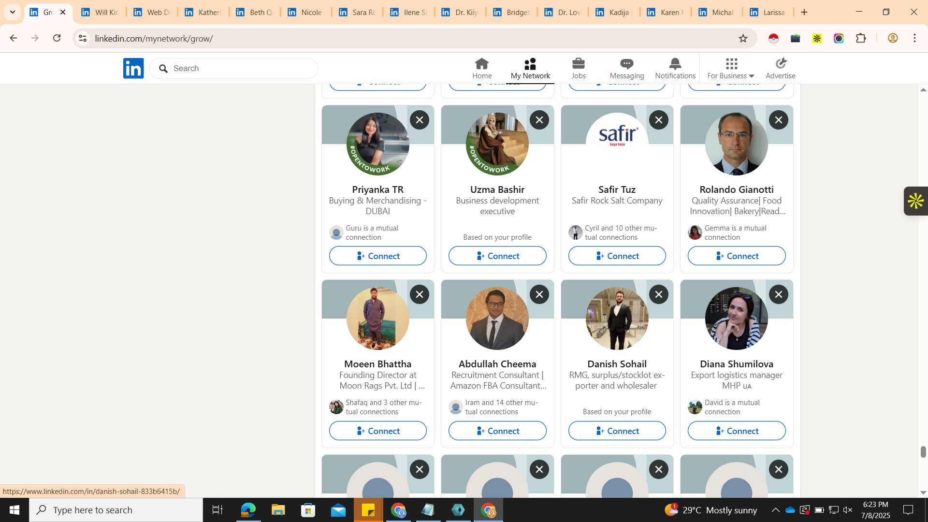This screenshot has width=928, height=522.
Task: Bookmark this page with the star icon
Action: tap(743, 38)
